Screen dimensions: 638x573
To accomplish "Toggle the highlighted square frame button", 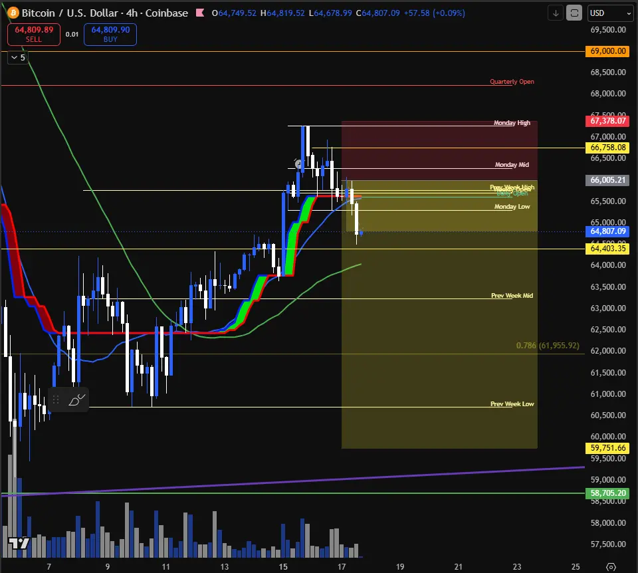I will (x=574, y=13).
